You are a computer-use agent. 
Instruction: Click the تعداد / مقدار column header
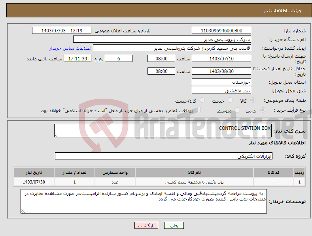pos(74,172)
